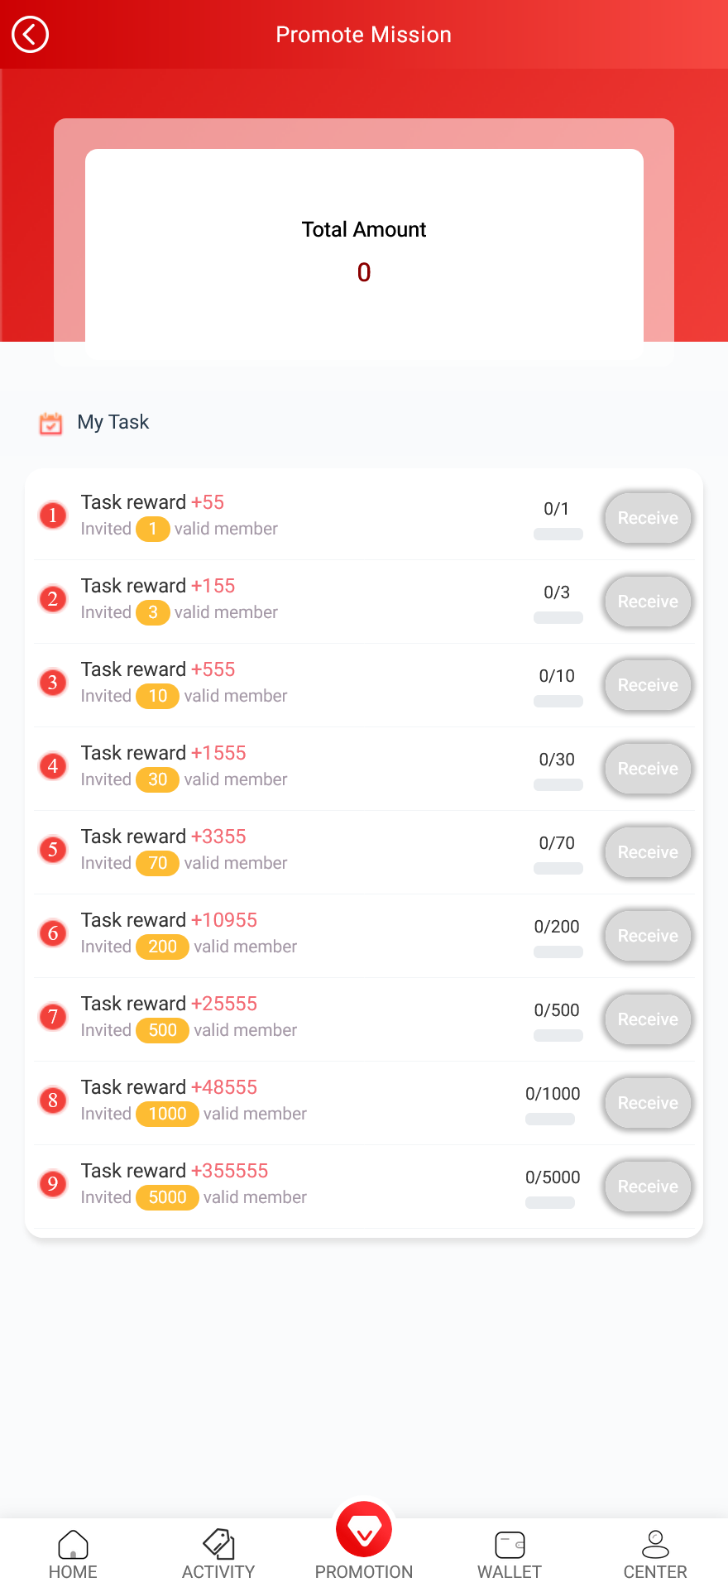Click the 0/200 progress bar

(558, 952)
